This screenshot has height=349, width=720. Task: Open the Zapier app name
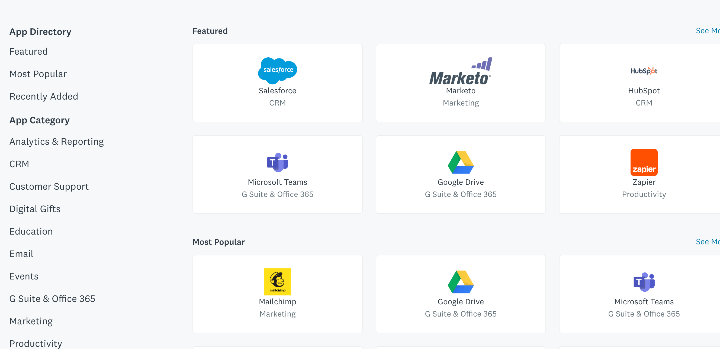(644, 182)
